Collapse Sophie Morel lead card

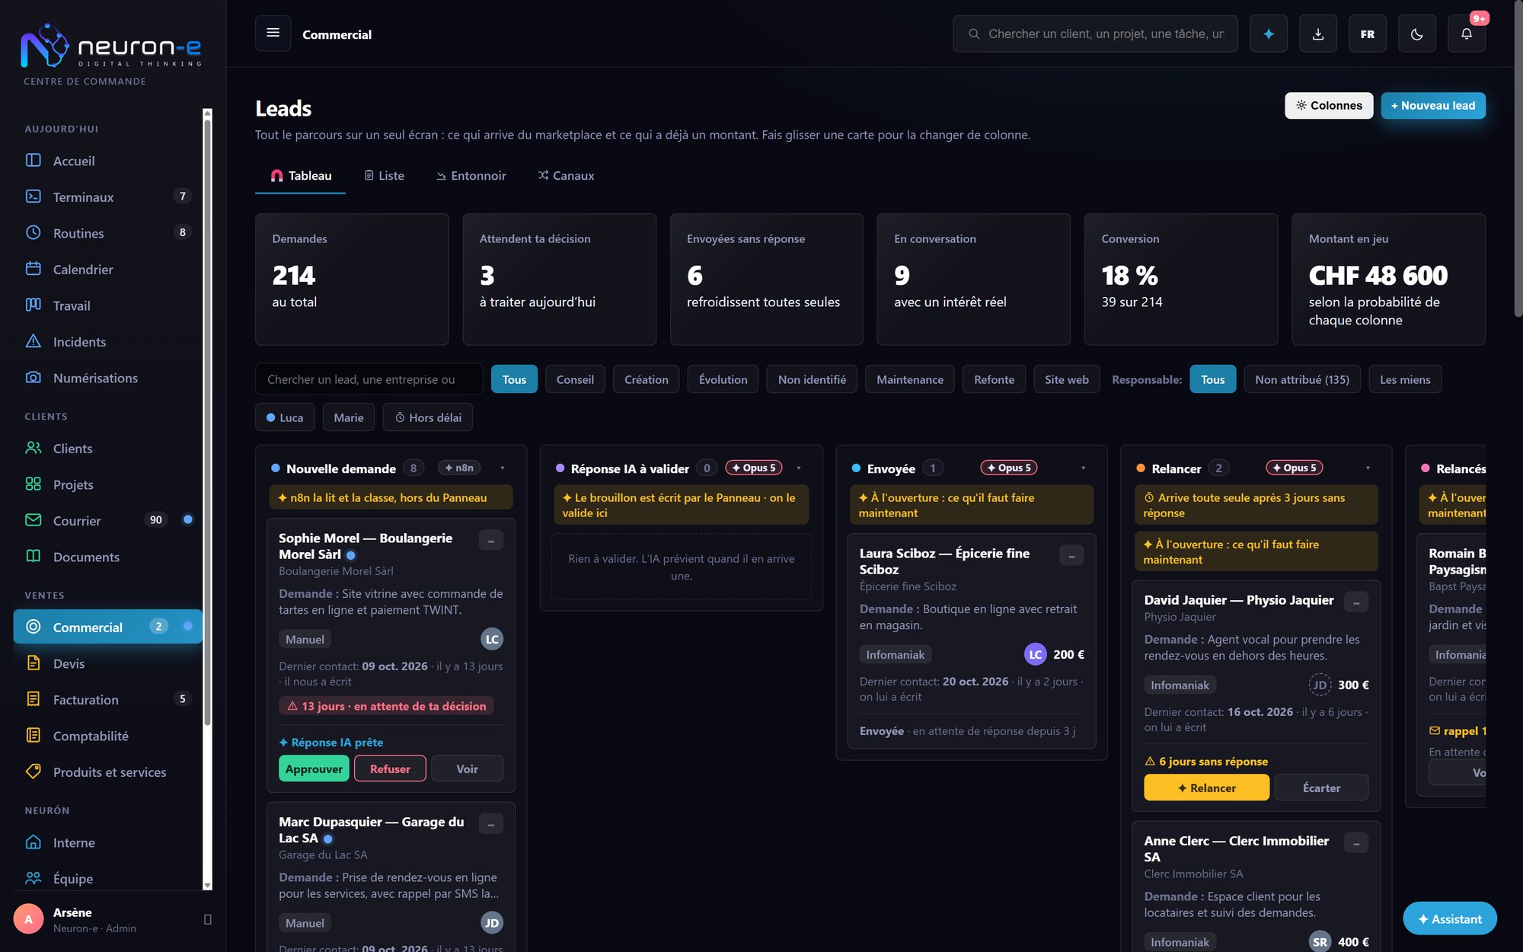pyautogui.click(x=491, y=540)
